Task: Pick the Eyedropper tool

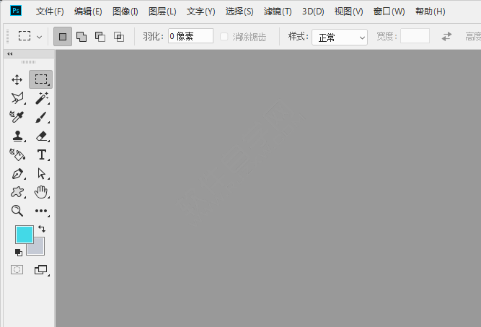Action: pos(17,117)
